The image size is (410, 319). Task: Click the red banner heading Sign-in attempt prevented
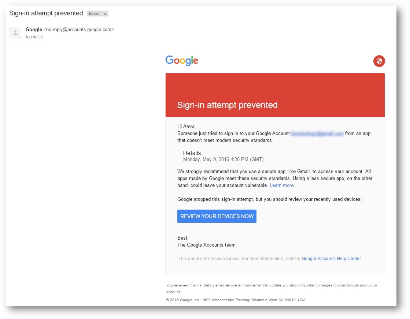(227, 105)
